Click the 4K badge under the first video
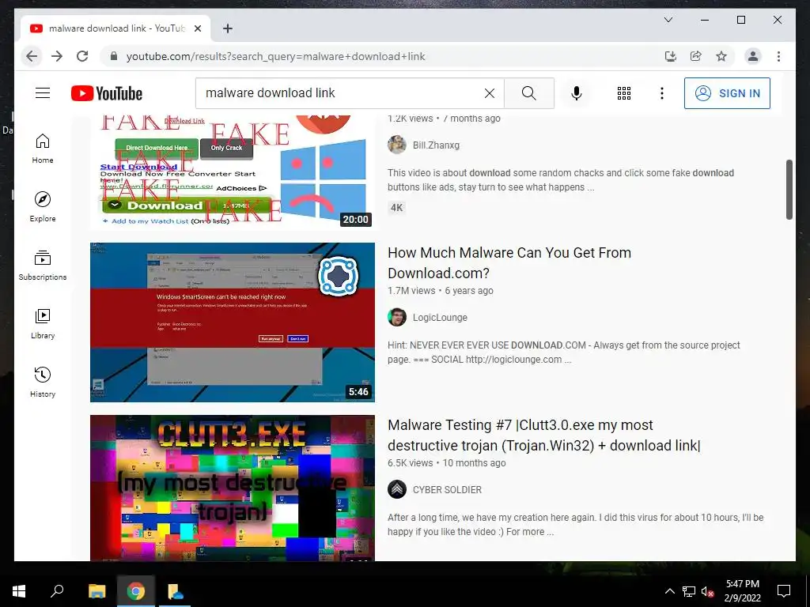 point(397,208)
